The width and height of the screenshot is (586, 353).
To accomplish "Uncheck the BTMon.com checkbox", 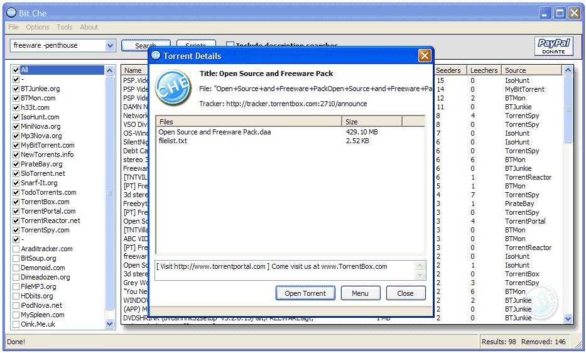I will point(16,98).
